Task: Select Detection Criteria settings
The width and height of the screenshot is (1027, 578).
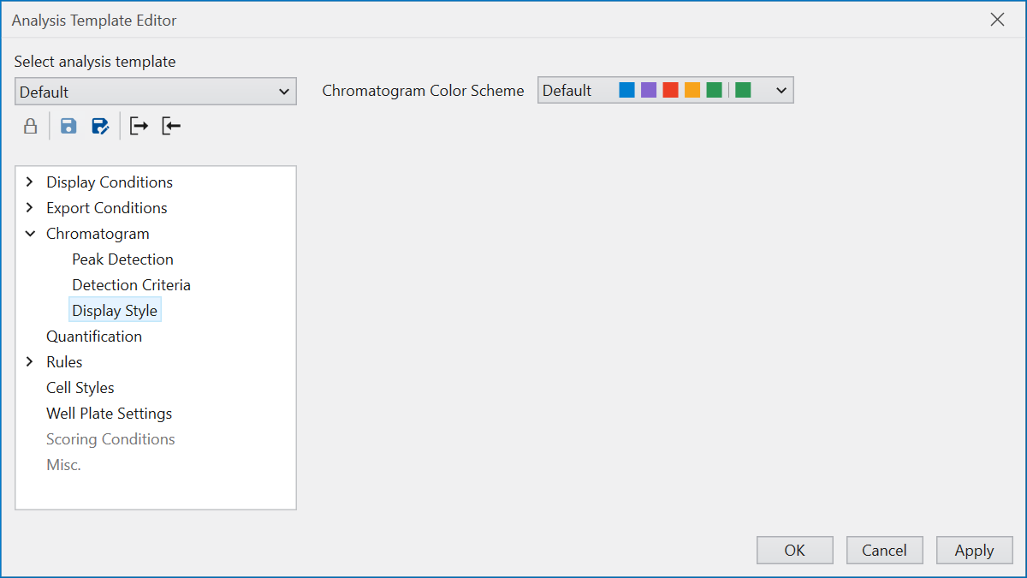Action: (131, 284)
